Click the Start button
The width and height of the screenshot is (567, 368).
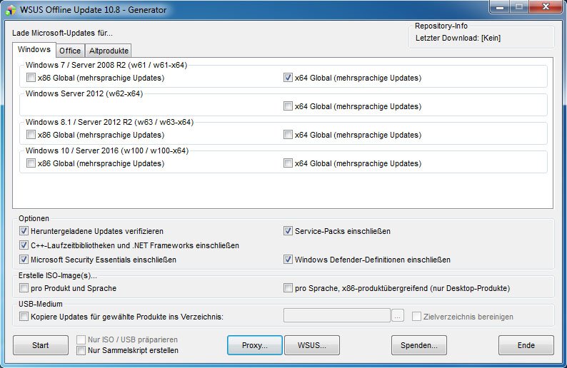click(x=41, y=345)
